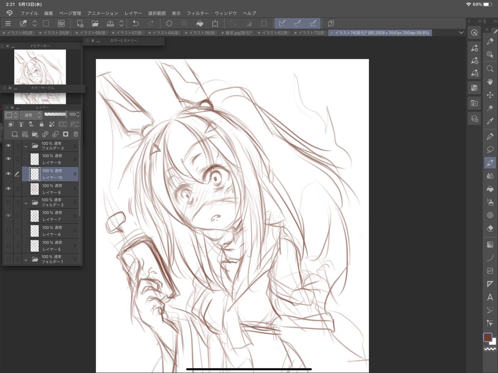Select the Lasso balloon tool
Image resolution: width=498 pixels, height=373 pixels.
tap(490, 149)
